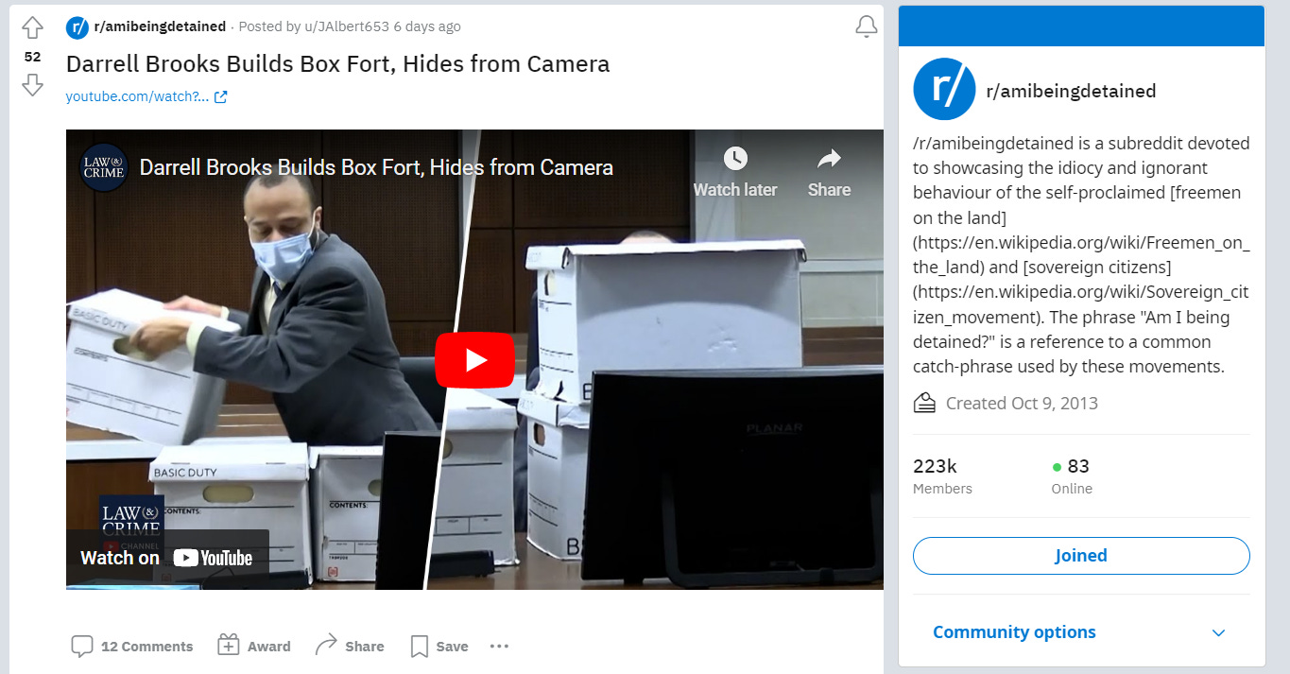This screenshot has height=674, width=1290.
Task: Click the subreddit avatar beside post header
Action: coord(77,27)
